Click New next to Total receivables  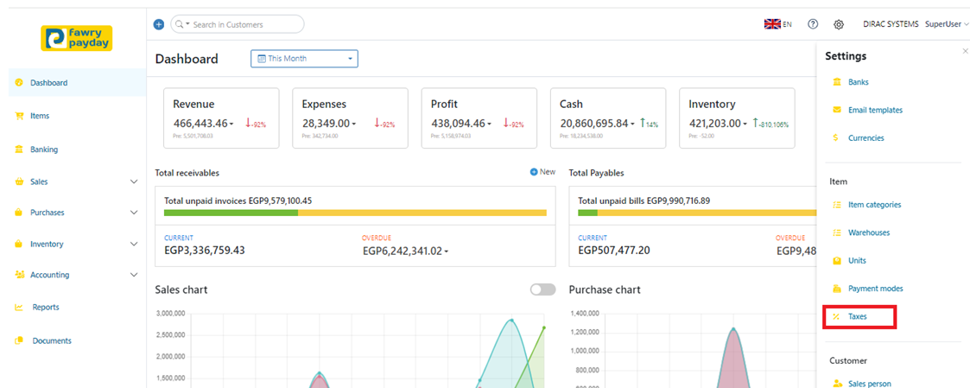pyautogui.click(x=543, y=172)
